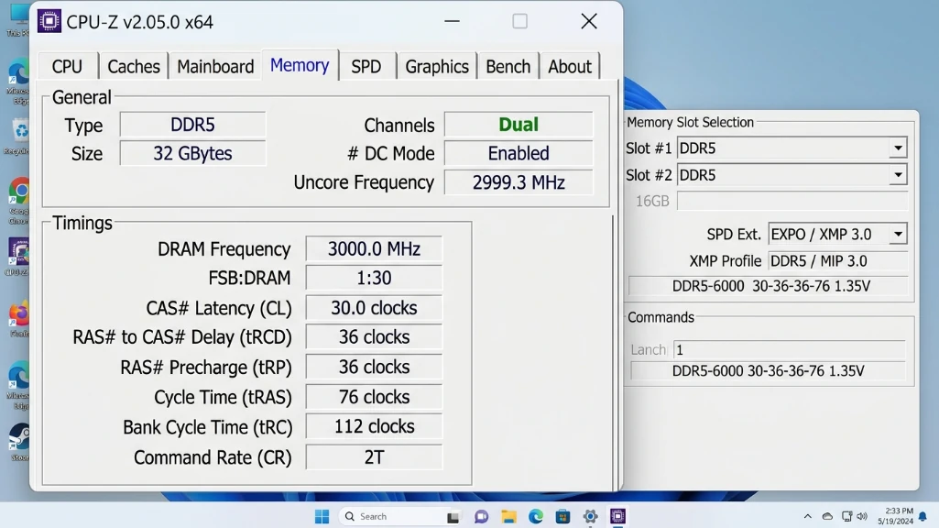Click the Lanch input field
Viewport: 939px width, 528px height.
[789, 349]
